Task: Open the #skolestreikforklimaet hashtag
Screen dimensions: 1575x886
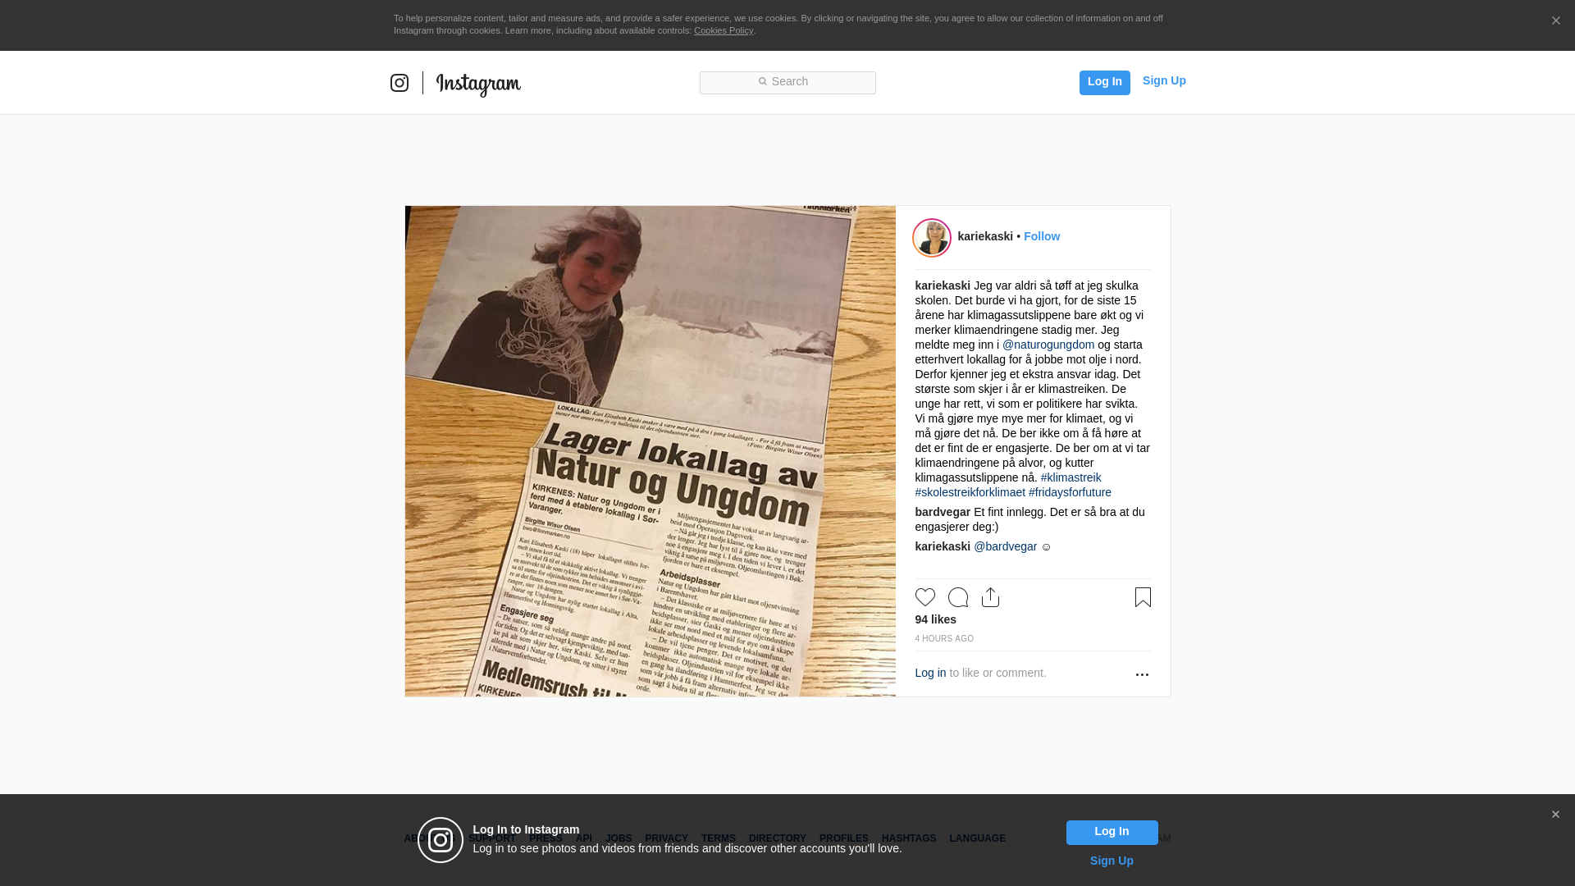Action: (970, 492)
